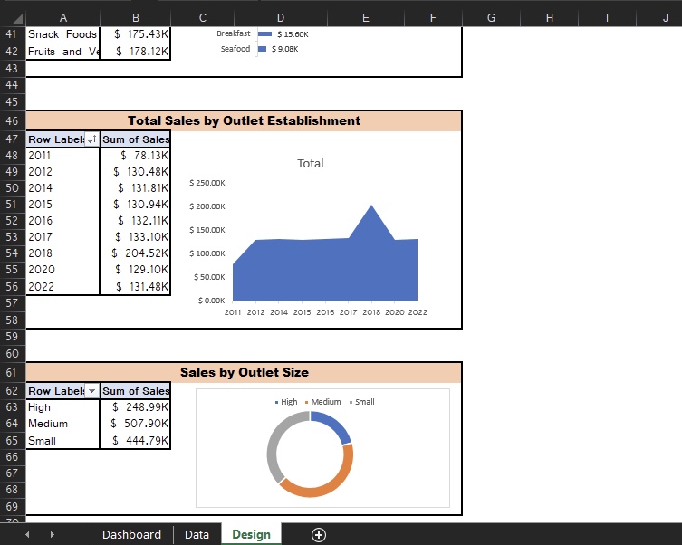
Task: Open the Data sheet tab
Action: coord(197,534)
